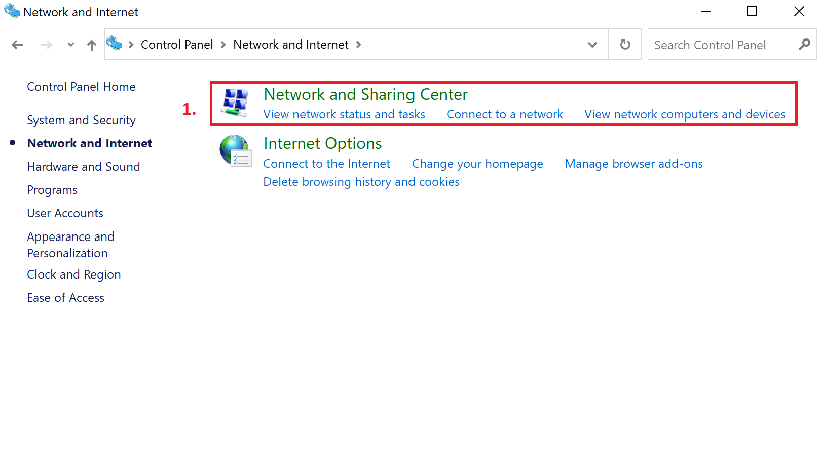Screen dimensions: 820x475
Task: Refresh the page with the refresh icon
Action: click(x=624, y=45)
